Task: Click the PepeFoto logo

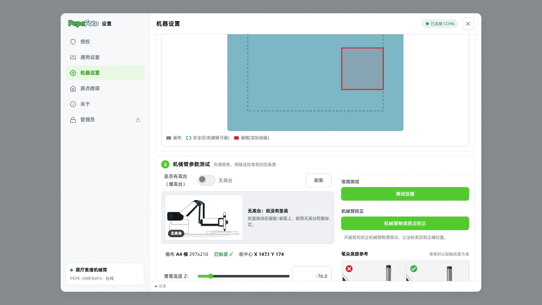Action: (83, 23)
